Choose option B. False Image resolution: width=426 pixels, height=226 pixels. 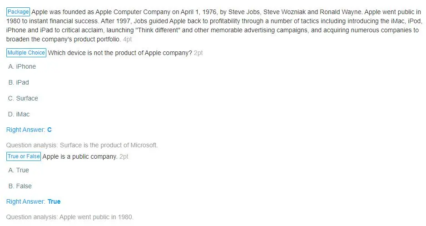pos(20,186)
